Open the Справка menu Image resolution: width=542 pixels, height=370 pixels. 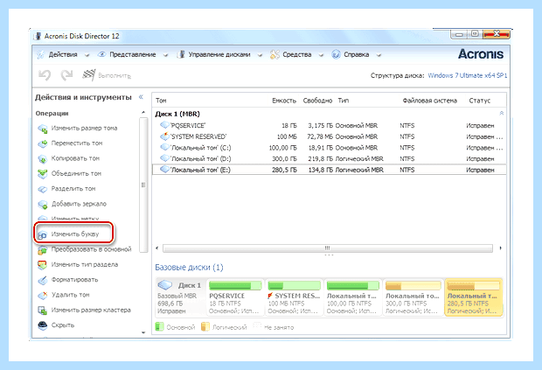357,54
